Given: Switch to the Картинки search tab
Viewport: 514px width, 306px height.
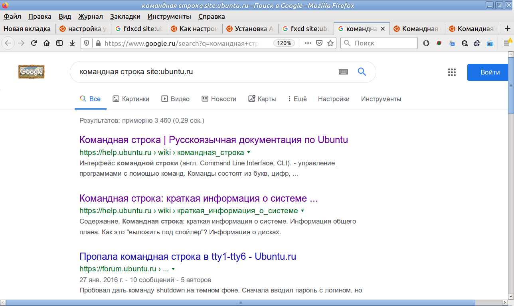Looking at the screenshot, I should point(131,99).
